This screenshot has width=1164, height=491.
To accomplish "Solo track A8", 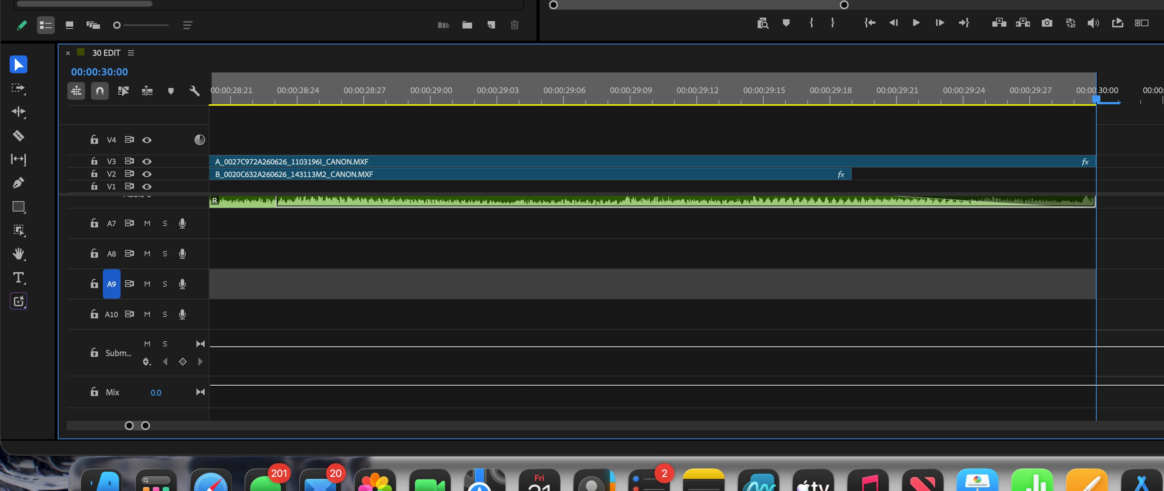I will point(165,254).
